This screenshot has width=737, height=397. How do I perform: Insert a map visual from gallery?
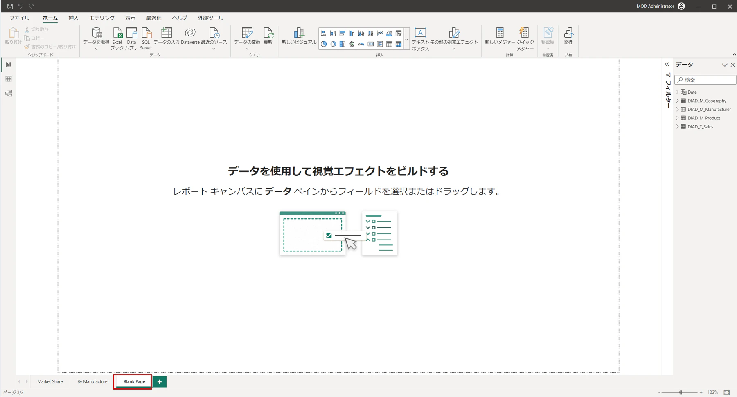(352, 44)
